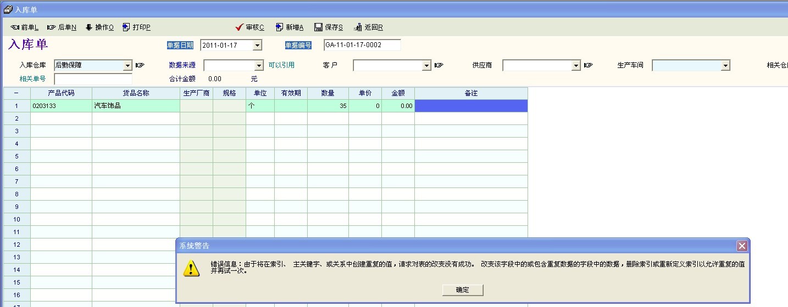Click the 新增 add new icon

pyautogui.click(x=279, y=27)
